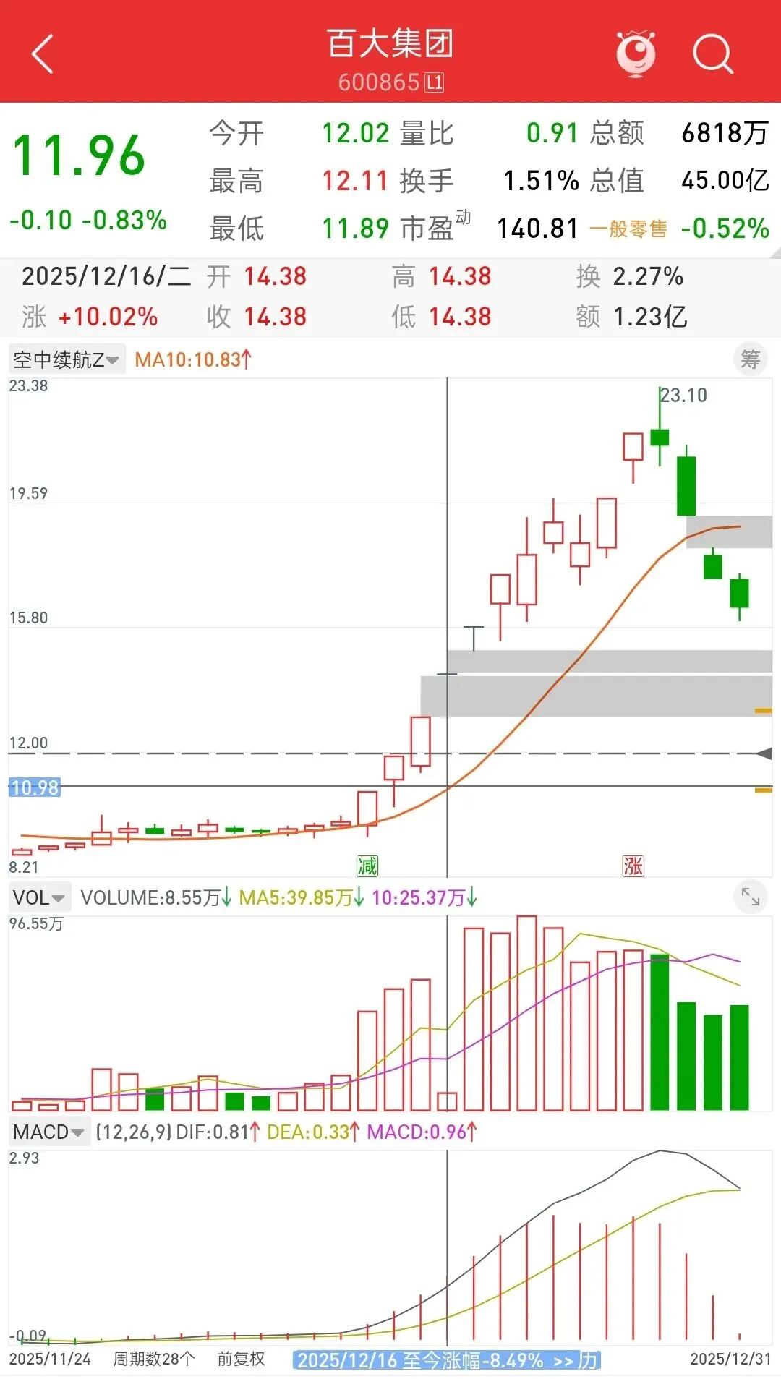The height and width of the screenshot is (1379, 781).
Task: Tap the stock title 百大集团
Action: (x=390, y=43)
